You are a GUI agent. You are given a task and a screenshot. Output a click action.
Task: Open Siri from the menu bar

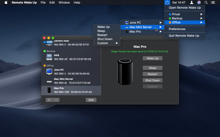point(199,3)
